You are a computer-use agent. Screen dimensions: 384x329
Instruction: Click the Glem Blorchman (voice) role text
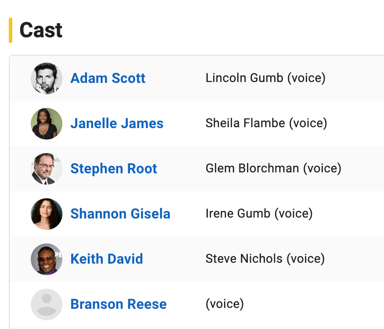273,168
